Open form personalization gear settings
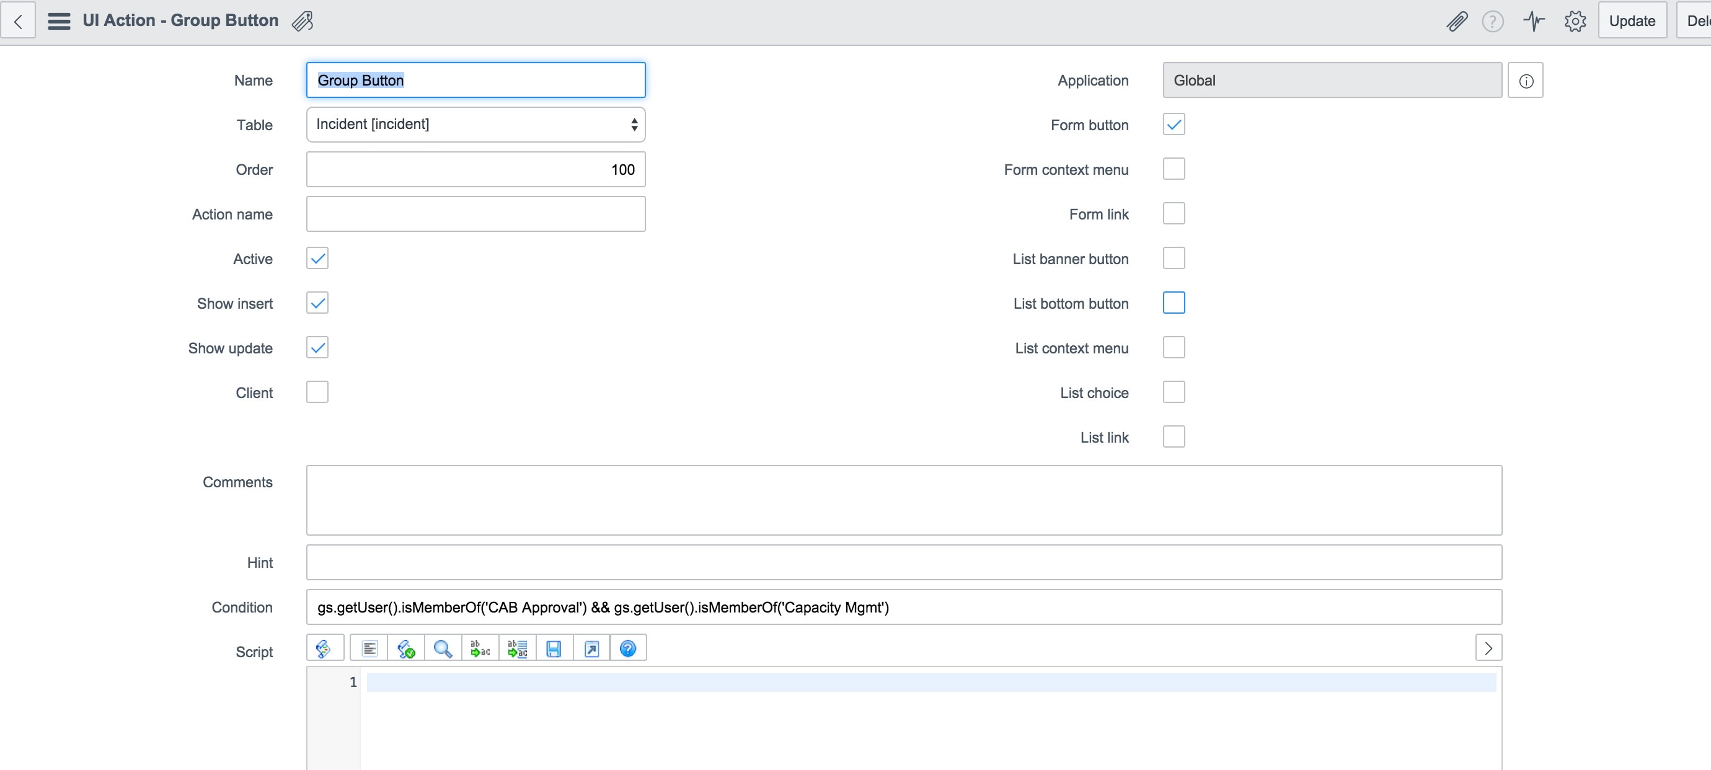Screen dimensions: 1711x770 tap(1575, 21)
